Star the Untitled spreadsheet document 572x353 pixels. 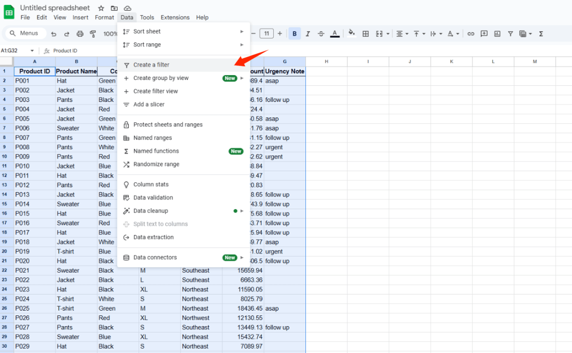(101, 8)
